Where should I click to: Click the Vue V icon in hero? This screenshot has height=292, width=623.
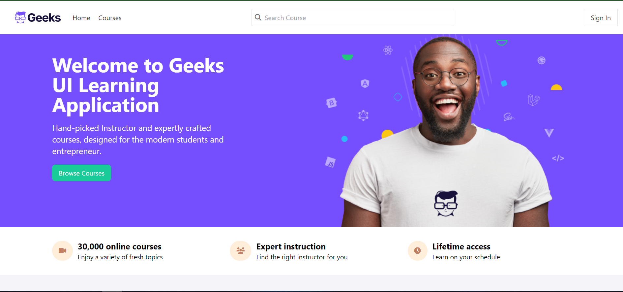click(549, 133)
